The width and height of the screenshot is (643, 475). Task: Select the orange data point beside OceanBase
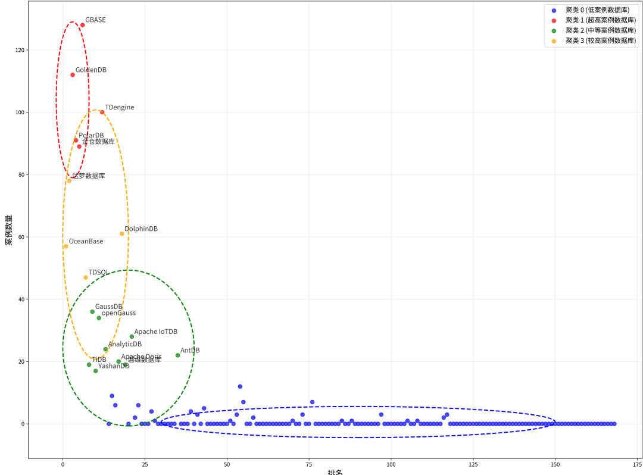[x=66, y=246]
